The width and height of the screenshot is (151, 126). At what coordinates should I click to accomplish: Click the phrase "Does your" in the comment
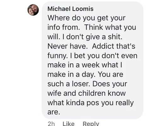tap(110, 84)
